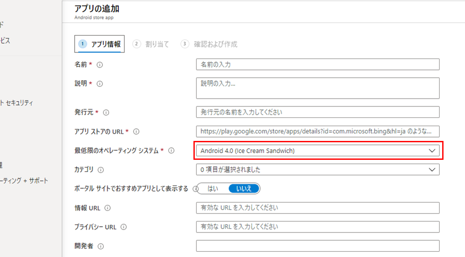Click the info icon next to 説明

tap(100, 84)
